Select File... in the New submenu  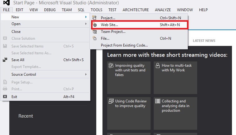click(x=139, y=38)
